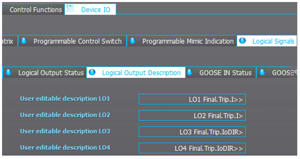Click blue orb icon beside Programmable Mimic Indication
This screenshot has width=300, height=159.
pyautogui.click(x=133, y=40)
